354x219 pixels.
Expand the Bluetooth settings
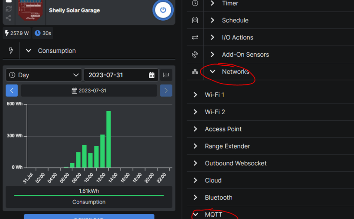tap(196, 198)
